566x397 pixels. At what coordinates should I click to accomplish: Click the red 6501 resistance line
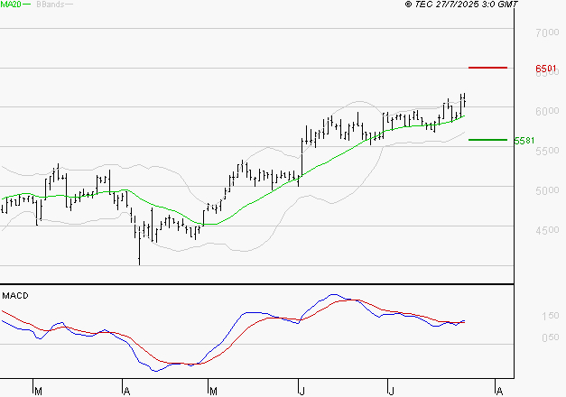point(487,68)
